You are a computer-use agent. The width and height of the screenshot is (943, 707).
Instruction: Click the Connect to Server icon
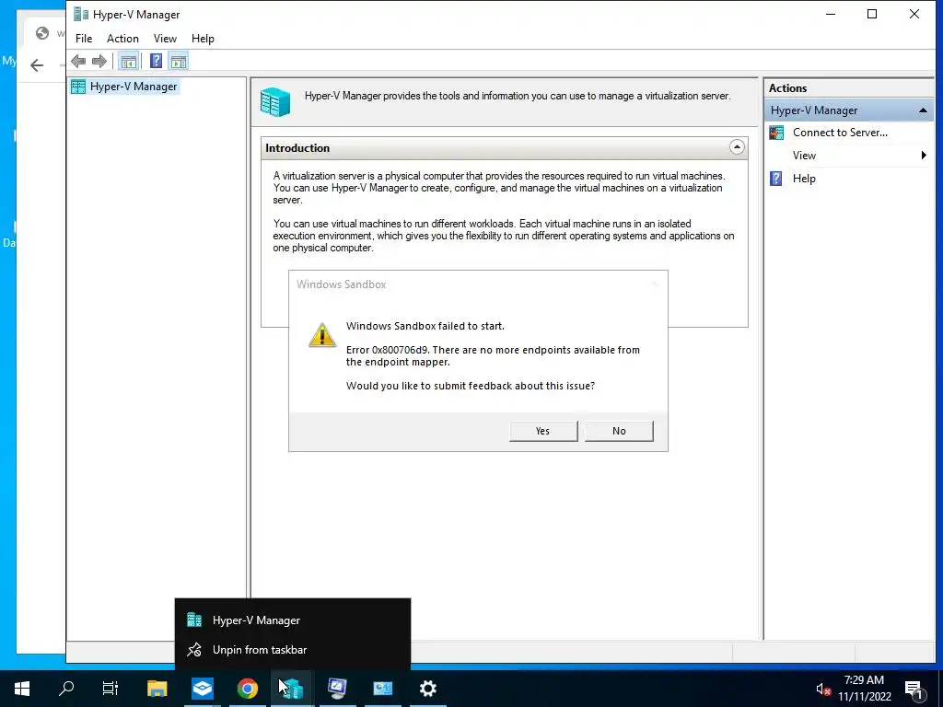coord(776,133)
